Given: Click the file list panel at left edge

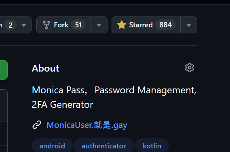Looking at the screenshot, I should 4,121.
